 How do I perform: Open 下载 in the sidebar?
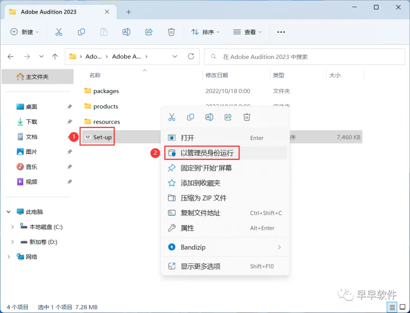point(32,122)
